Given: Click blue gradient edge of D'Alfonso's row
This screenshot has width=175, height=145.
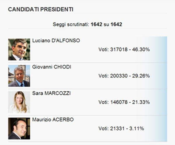Looking at the screenshot, I should (x=163, y=49).
